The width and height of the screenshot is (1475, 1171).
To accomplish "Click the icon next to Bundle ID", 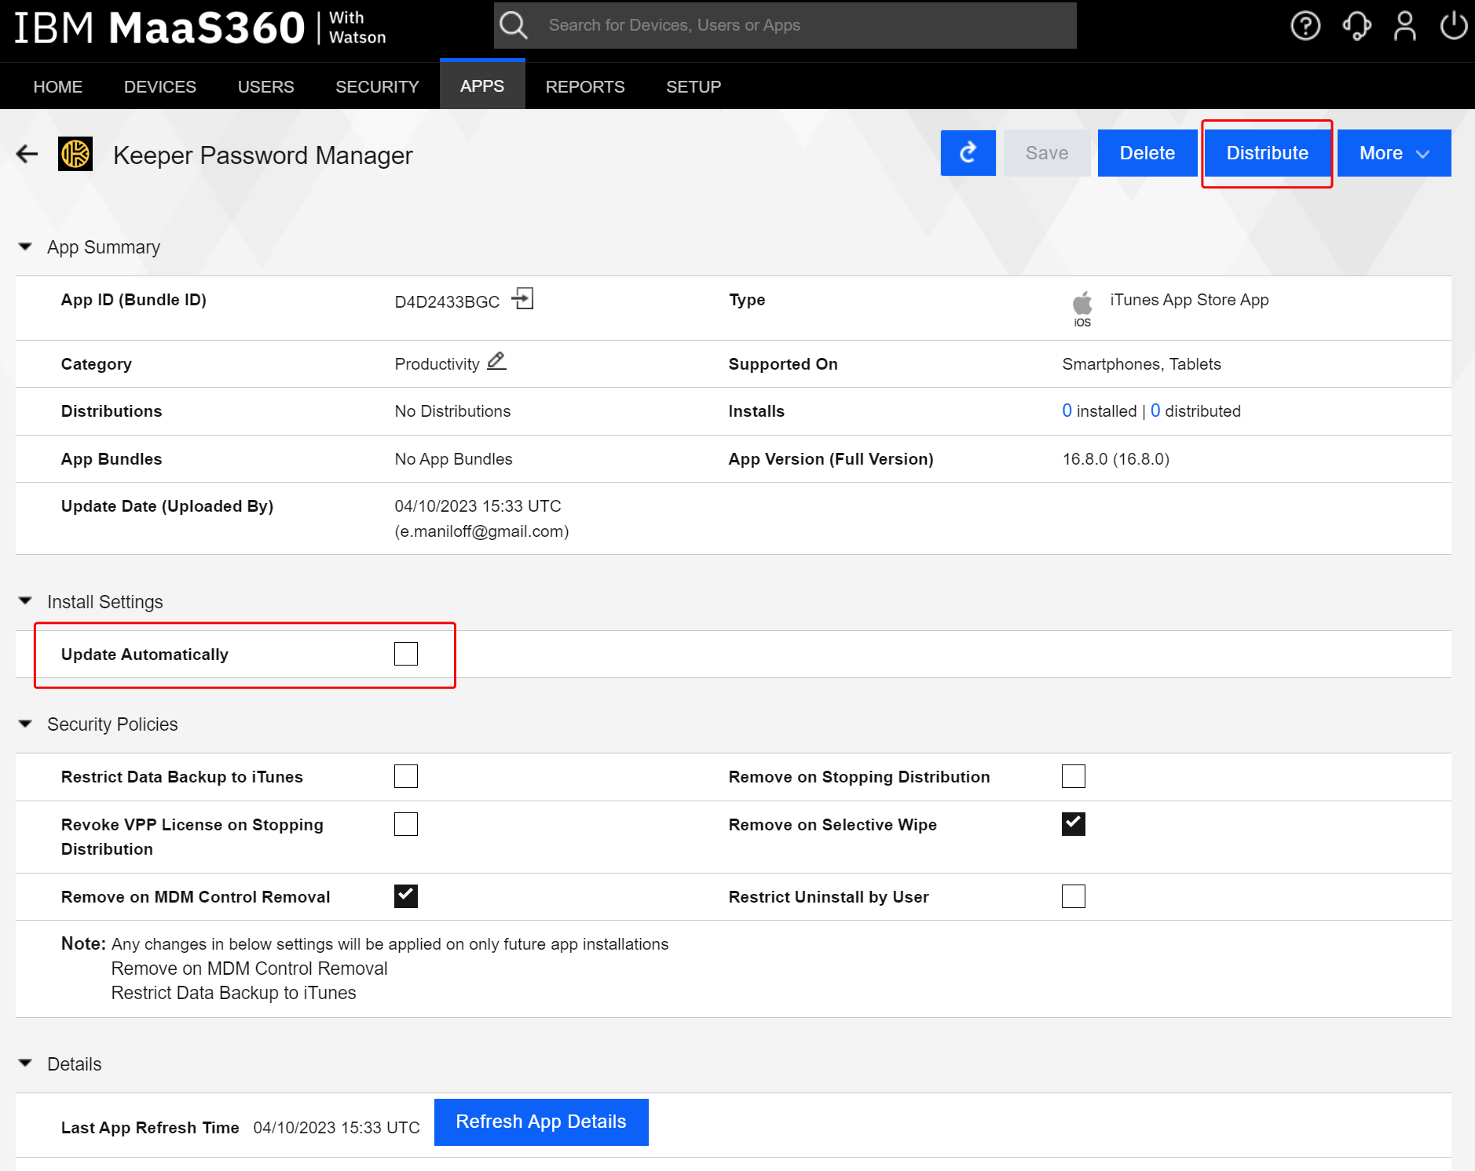I will click(523, 299).
